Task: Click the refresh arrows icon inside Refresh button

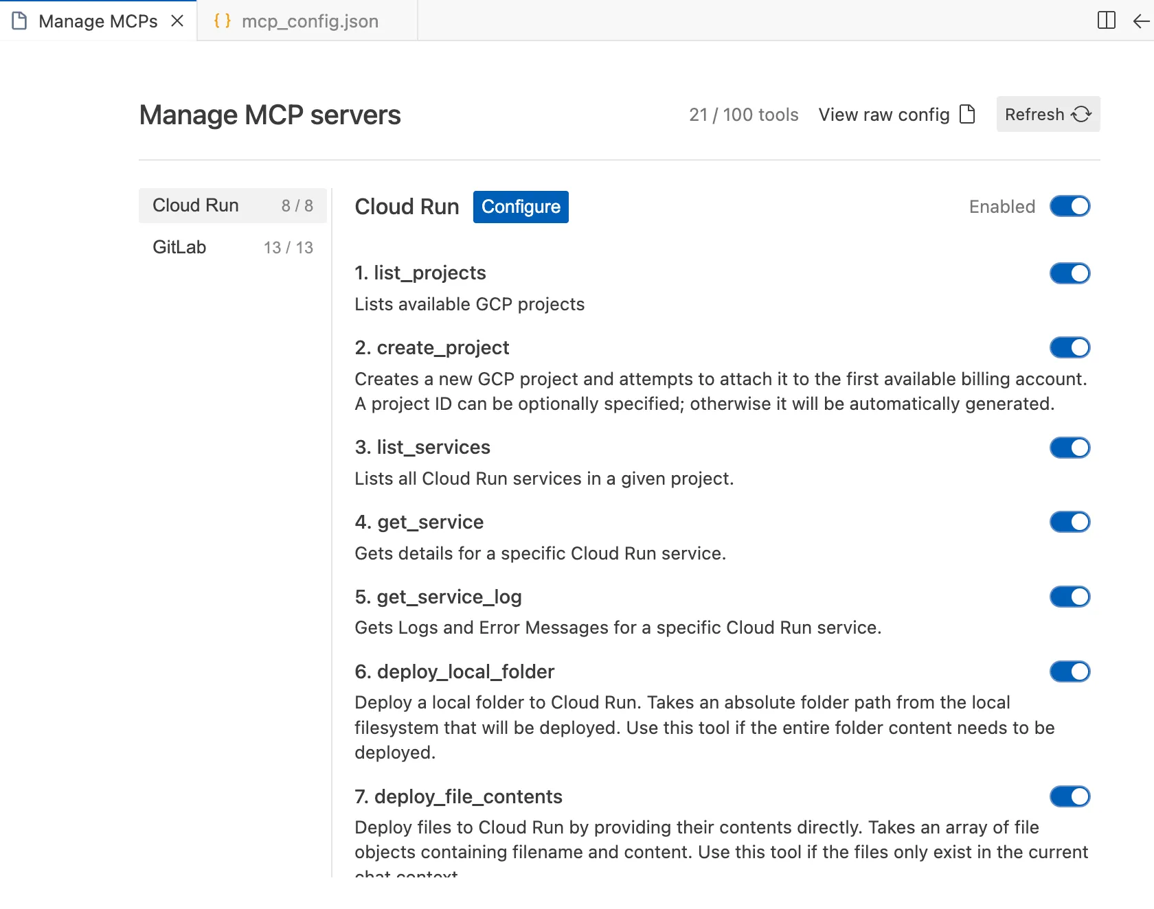Action: pos(1080,114)
